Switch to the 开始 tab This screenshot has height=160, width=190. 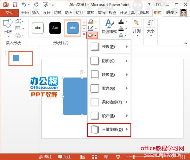pyautogui.click(x=25, y=13)
